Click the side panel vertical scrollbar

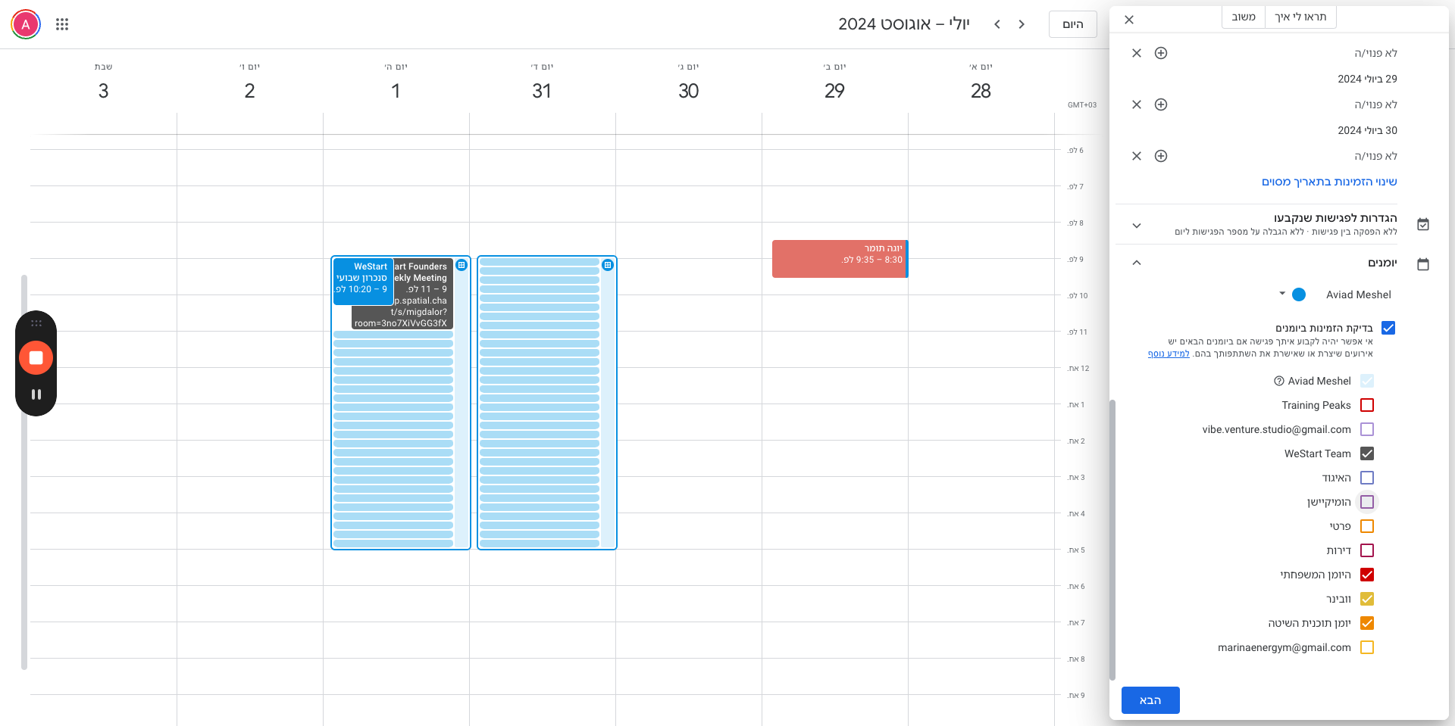pyautogui.click(x=1112, y=539)
